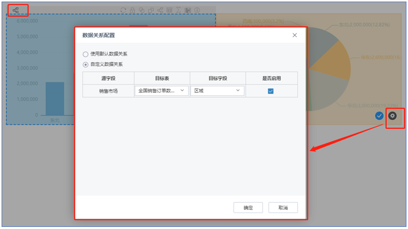Image resolution: width=408 pixels, height=229 pixels.
Task: Click the 源字段 column header
Action: (x=108, y=78)
